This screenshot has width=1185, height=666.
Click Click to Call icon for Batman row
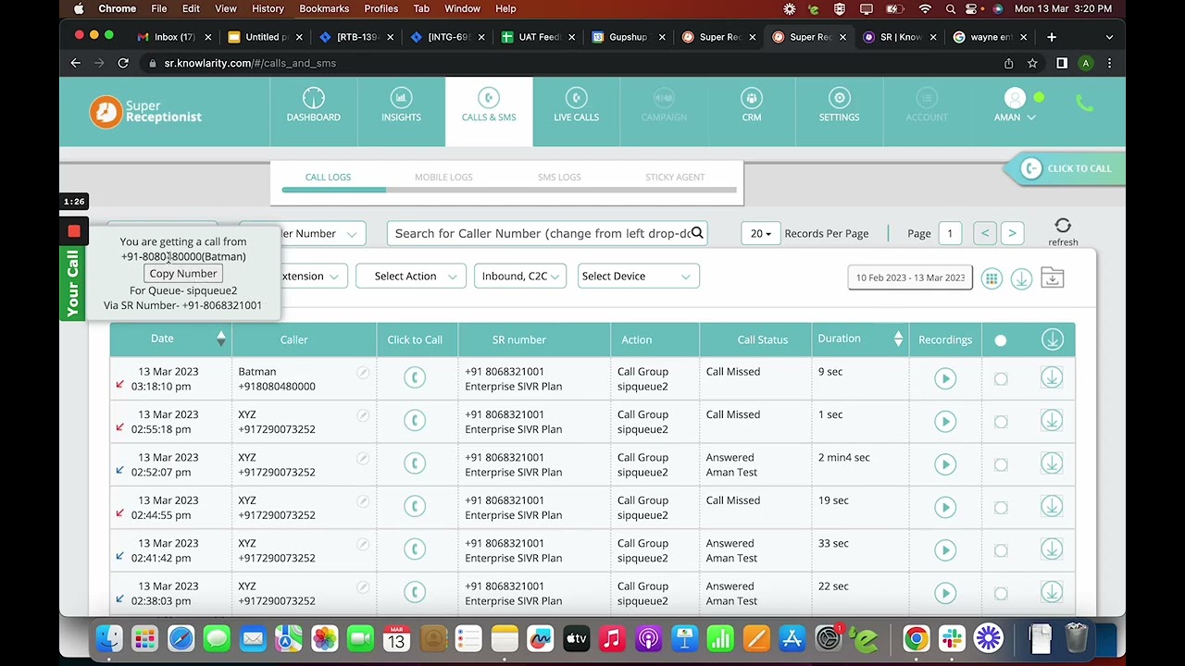pos(415,377)
